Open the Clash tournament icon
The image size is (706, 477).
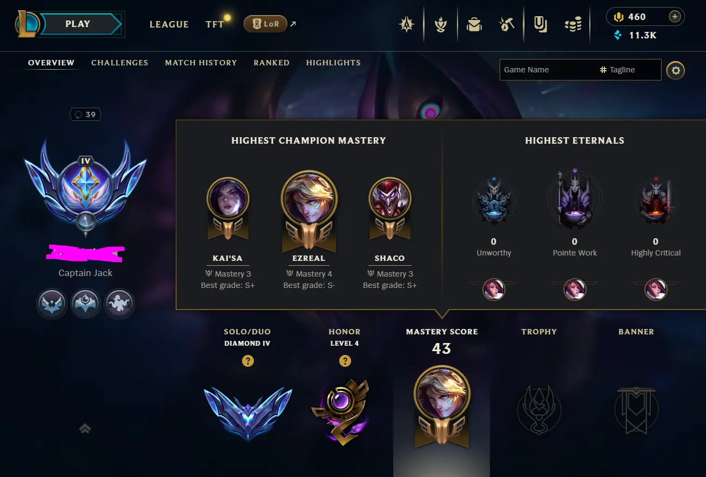(406, 24)
